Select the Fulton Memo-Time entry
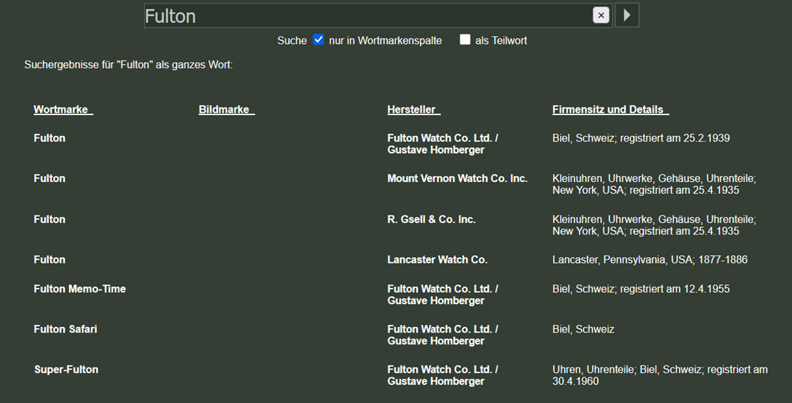792x403 pixels. click(79, 289)
